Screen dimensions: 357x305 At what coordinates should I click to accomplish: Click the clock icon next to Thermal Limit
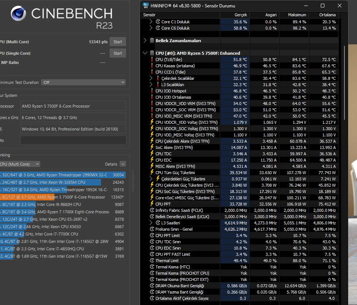tap(152, 260)
